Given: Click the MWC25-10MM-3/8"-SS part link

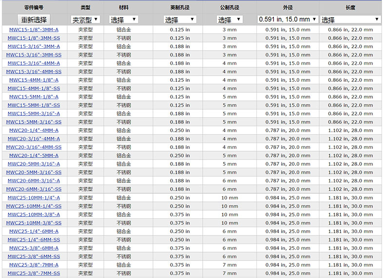Looking at the screenshot, I should 34,223.
